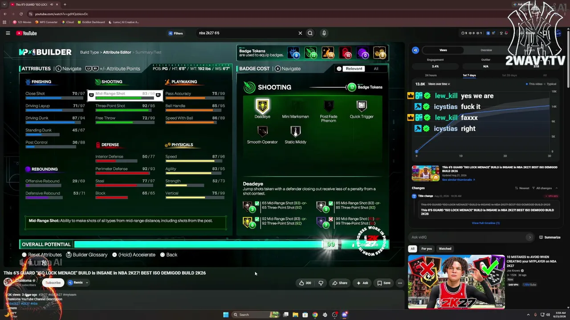Open the taskbar clock and date
This screenshot has height=320, width=570.
[x=559, y=315]
